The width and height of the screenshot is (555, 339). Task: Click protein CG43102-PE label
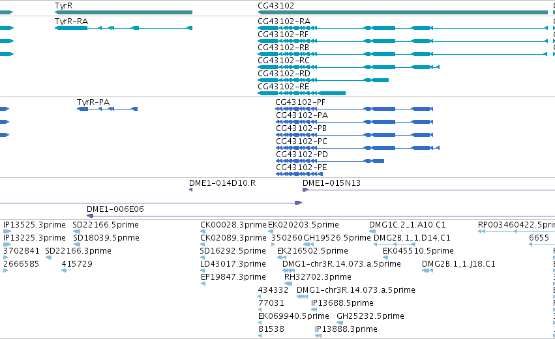(x=301, y=168)
